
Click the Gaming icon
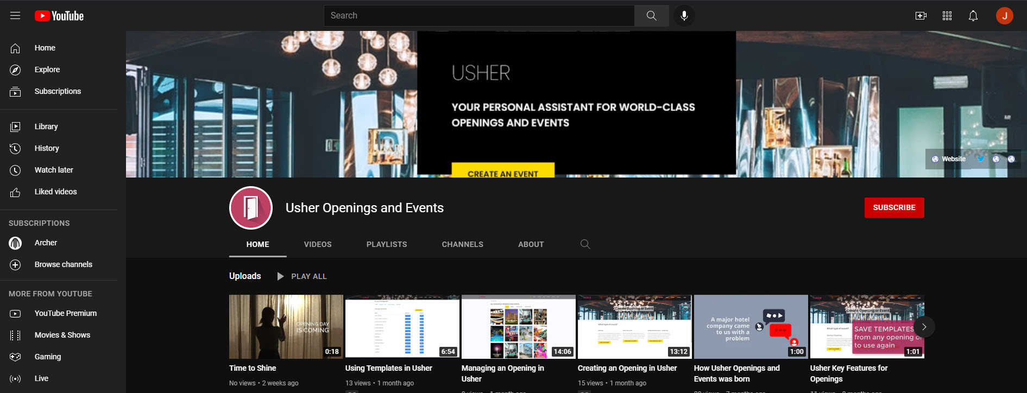tap(15, 357)
